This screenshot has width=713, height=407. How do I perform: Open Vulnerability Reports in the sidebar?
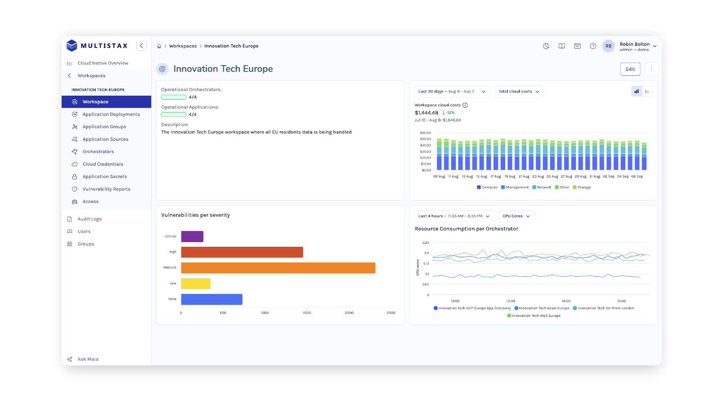click(106, 189)
